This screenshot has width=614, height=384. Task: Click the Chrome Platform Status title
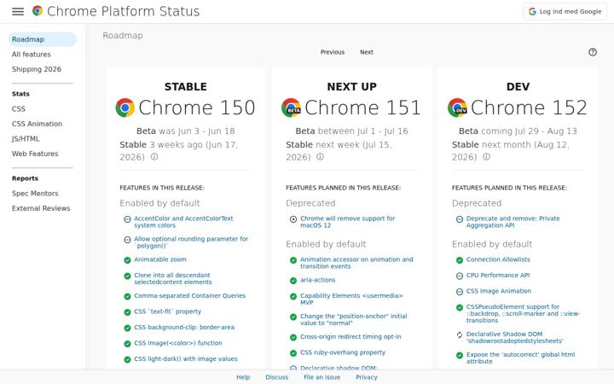tap(124, 11)
